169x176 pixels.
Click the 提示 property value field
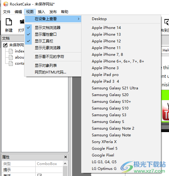point(49,170)
